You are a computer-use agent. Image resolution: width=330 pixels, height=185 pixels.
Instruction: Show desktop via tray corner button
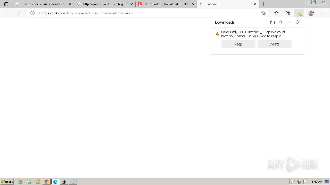click(x=327, y=182)
